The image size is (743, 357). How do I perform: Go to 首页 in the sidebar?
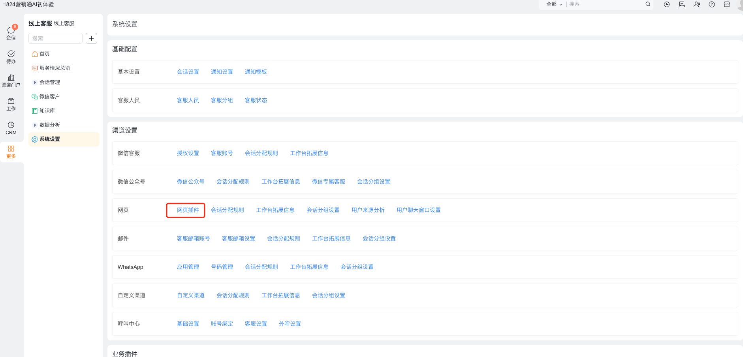click(44, 54)
